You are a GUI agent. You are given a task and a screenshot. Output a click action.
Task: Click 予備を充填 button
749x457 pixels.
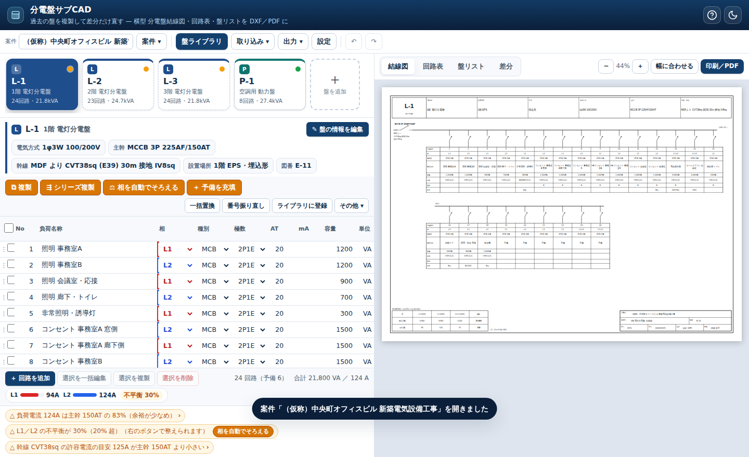(214, 187)
